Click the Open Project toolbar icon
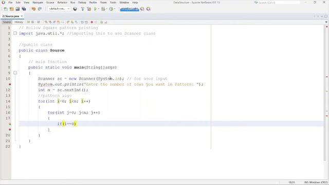Viewport: 329px width, 185px height. pyautogui.click(x=17, y=9)
